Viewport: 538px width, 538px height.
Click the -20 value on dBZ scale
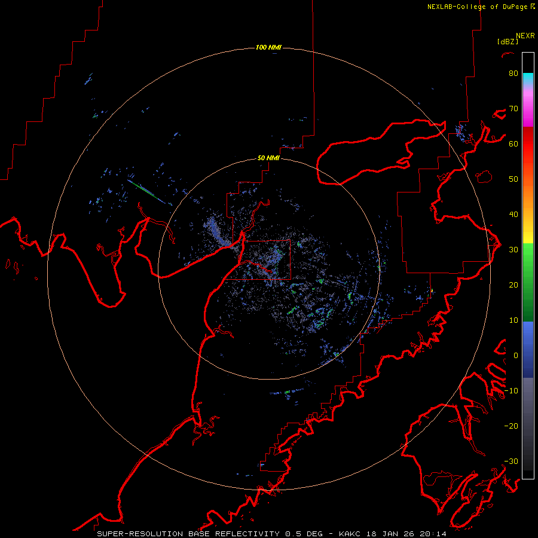(x=511, y=426)
